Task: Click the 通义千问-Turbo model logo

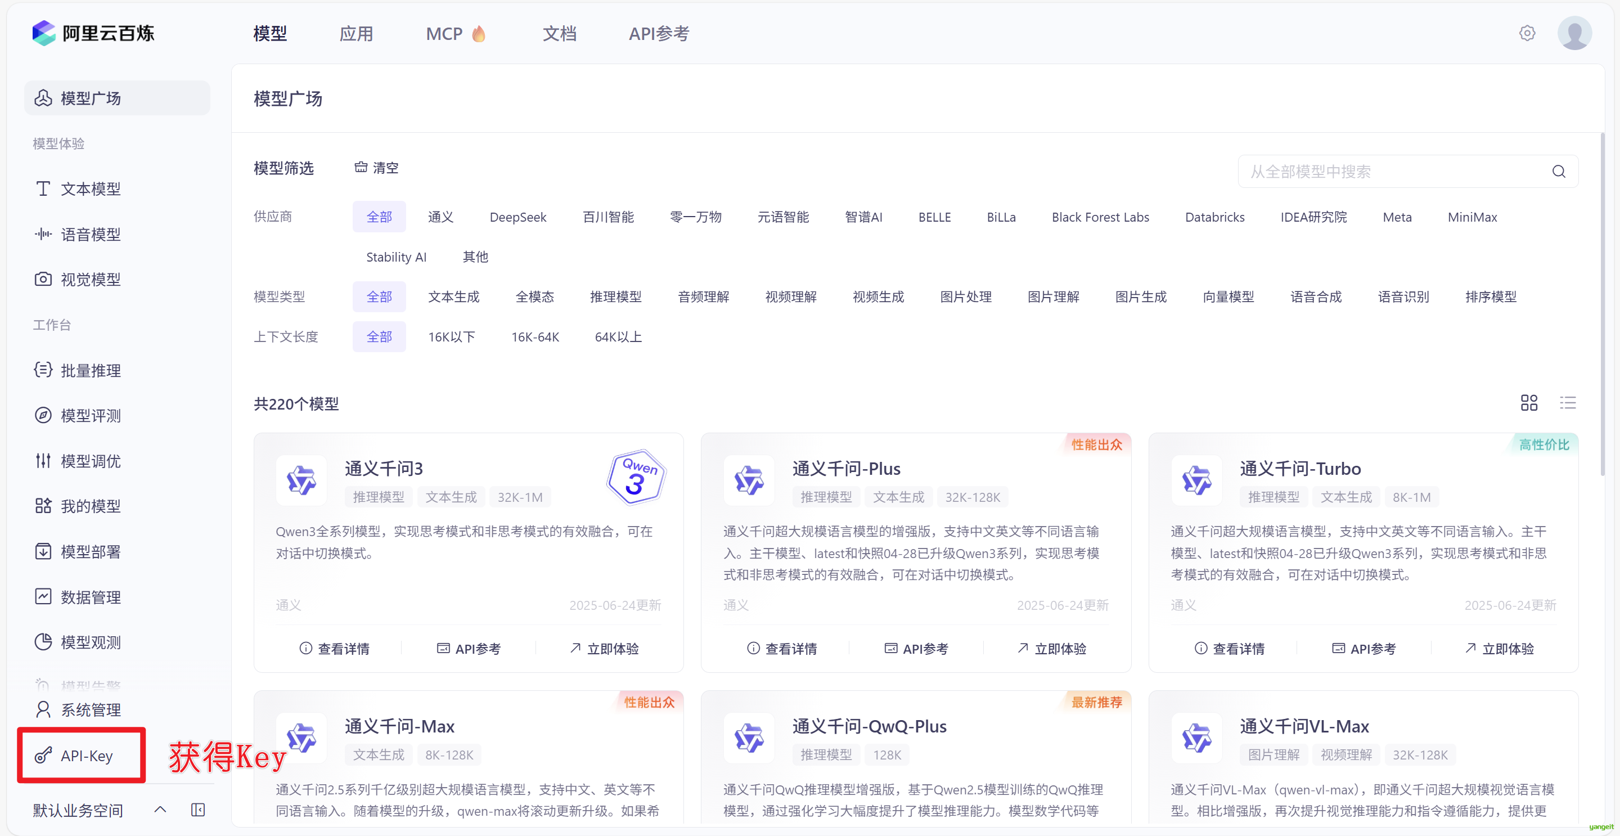Action: pyautogui.click(x=1196, y=480)
